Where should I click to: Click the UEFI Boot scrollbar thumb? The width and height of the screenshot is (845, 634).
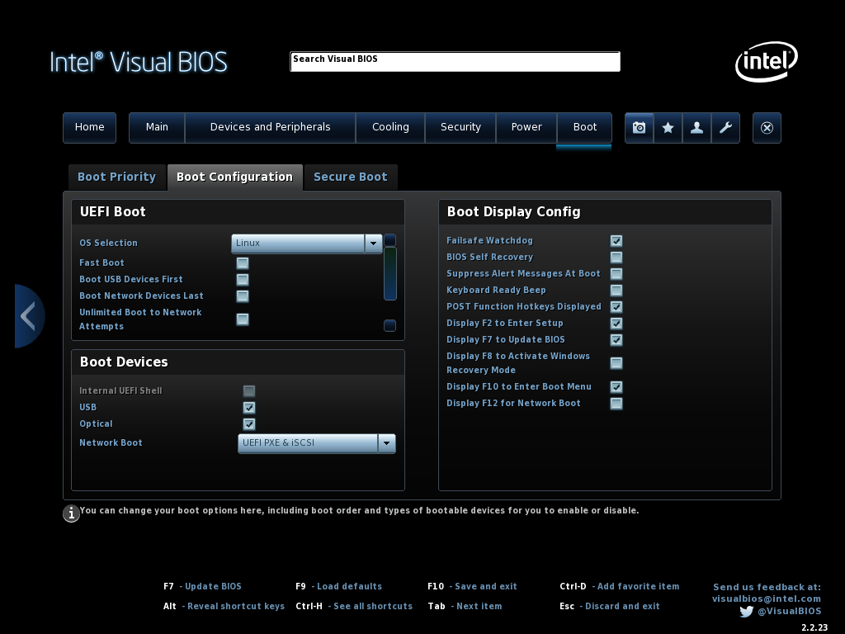coord(390,273)
